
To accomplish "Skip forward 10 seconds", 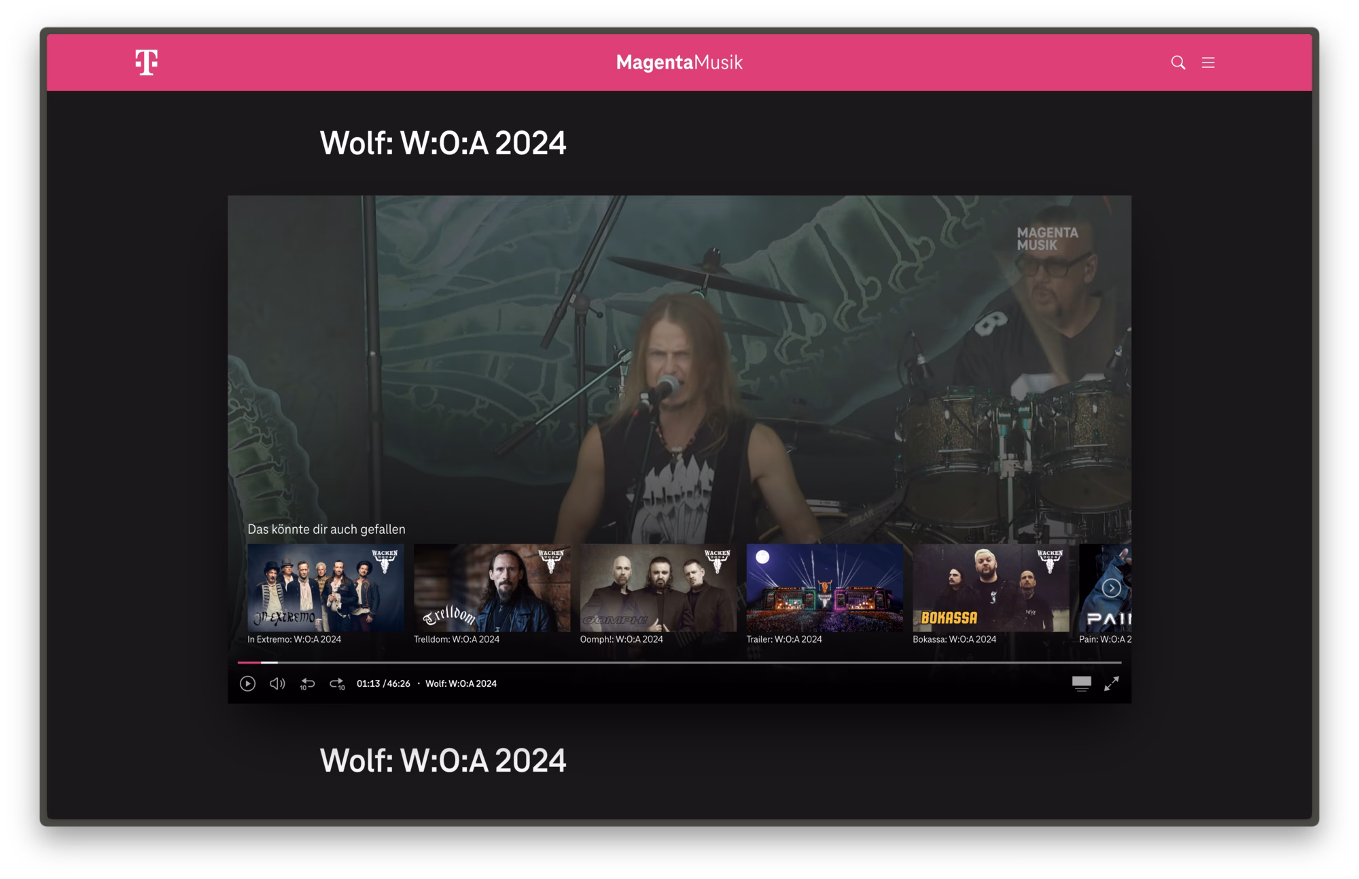I will tap(337, 684).
